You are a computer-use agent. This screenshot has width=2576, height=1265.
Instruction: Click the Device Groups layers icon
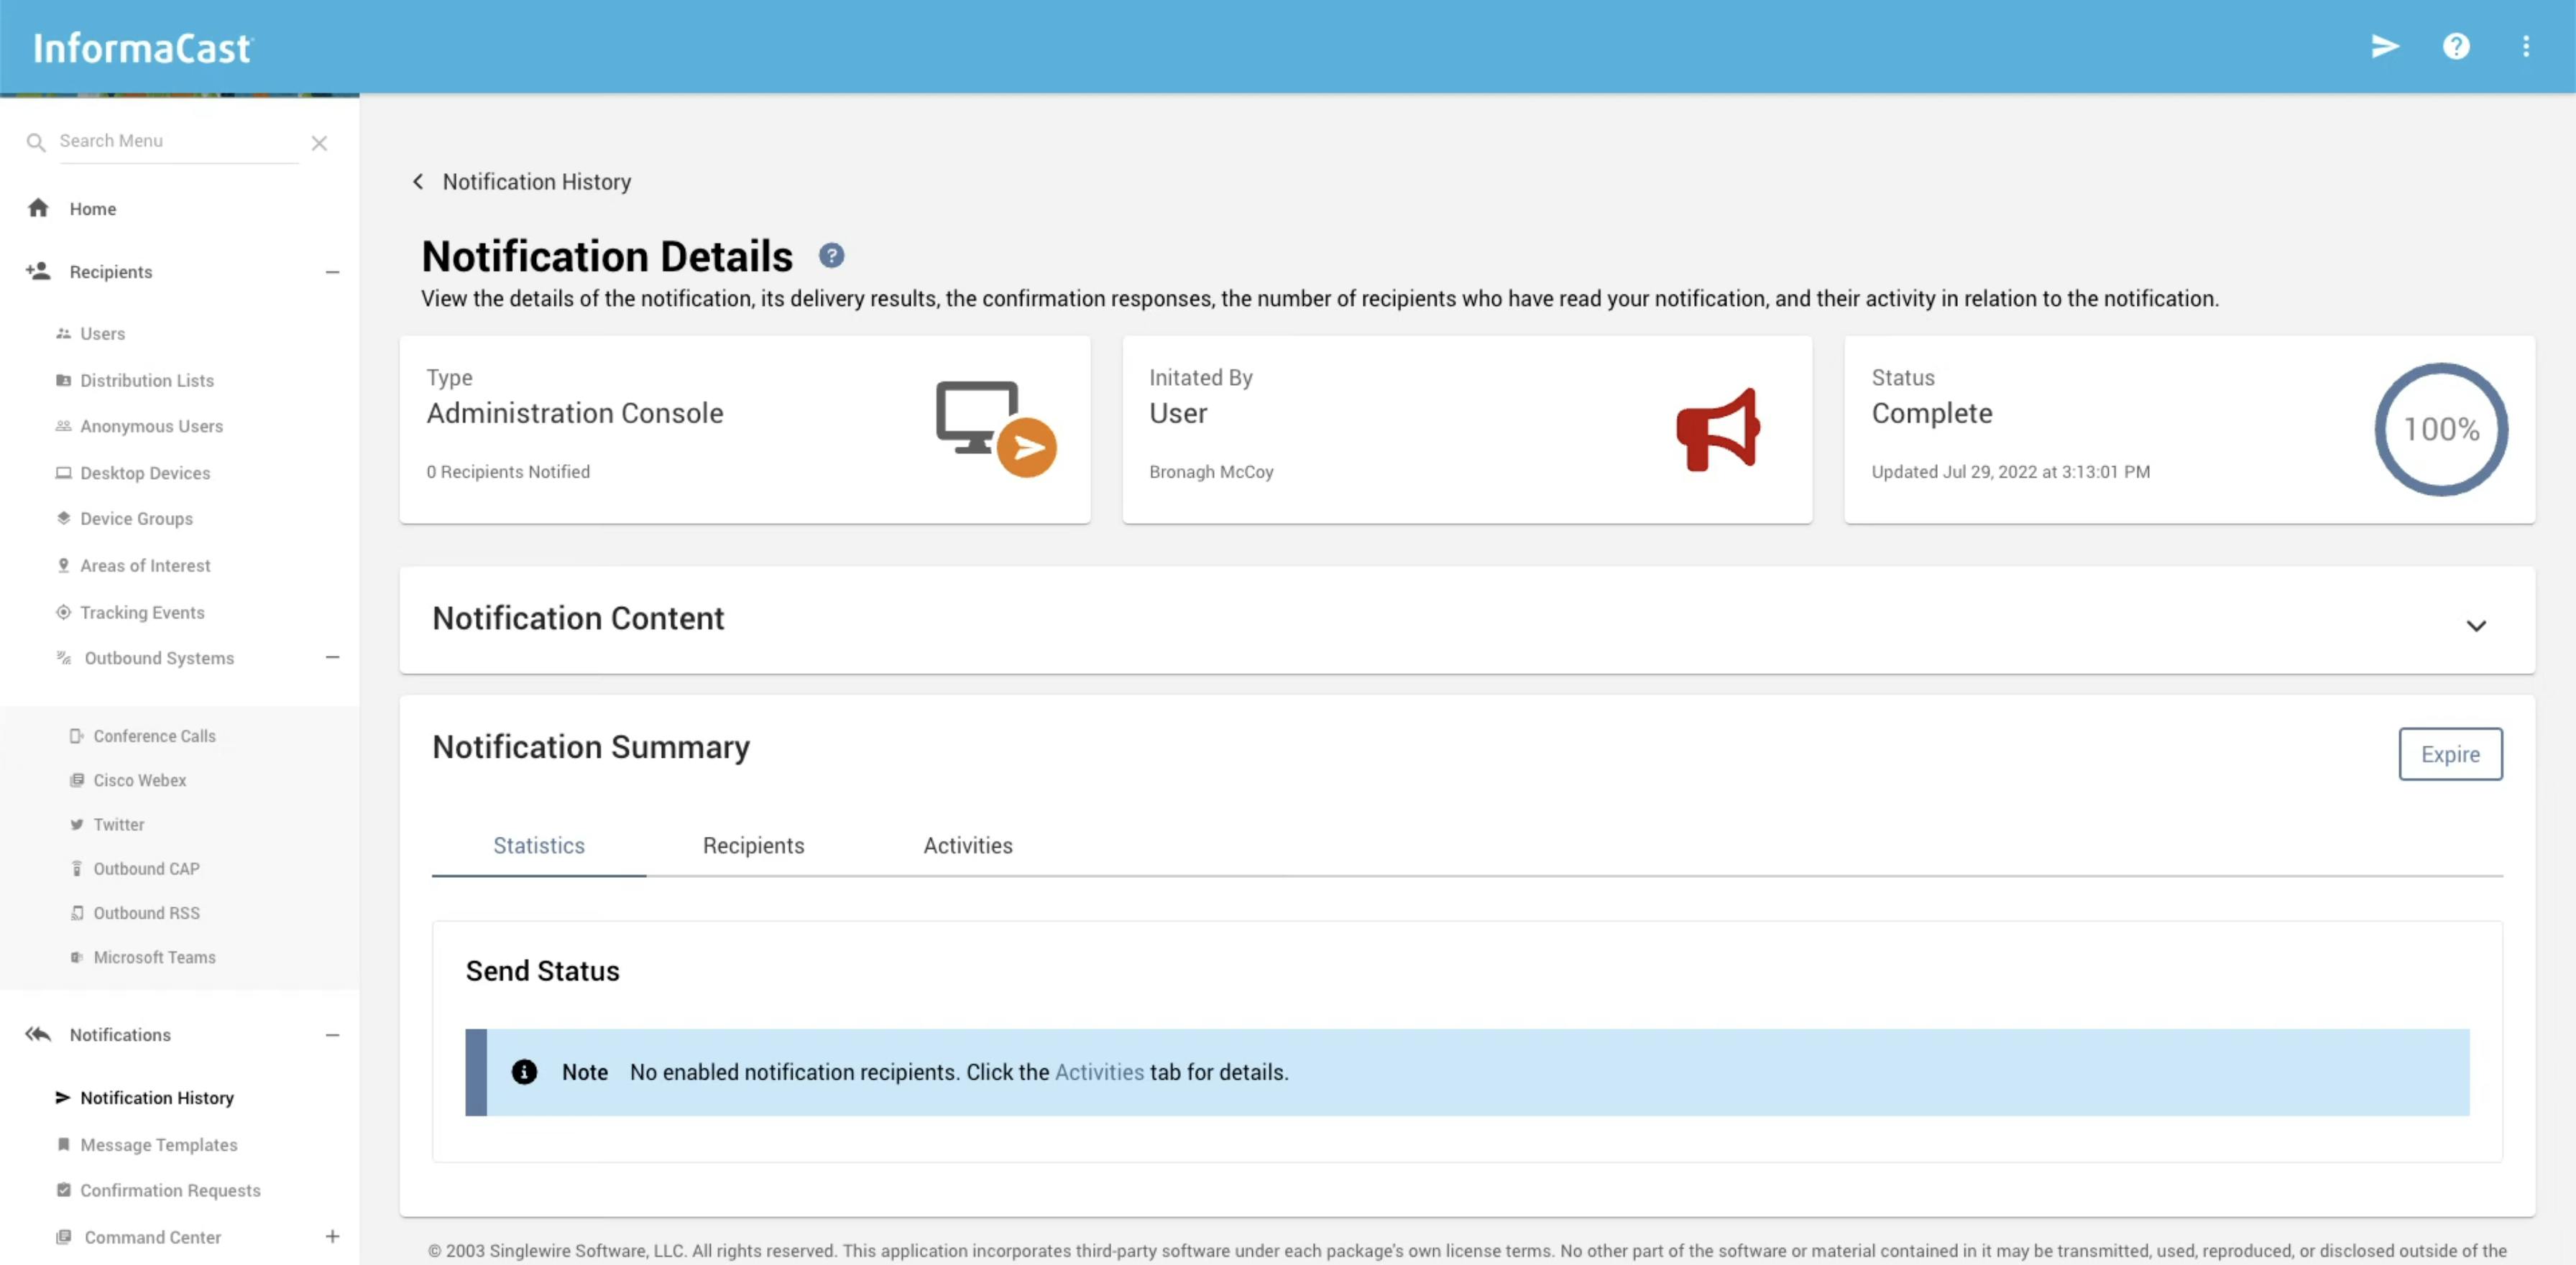(63, 518)
